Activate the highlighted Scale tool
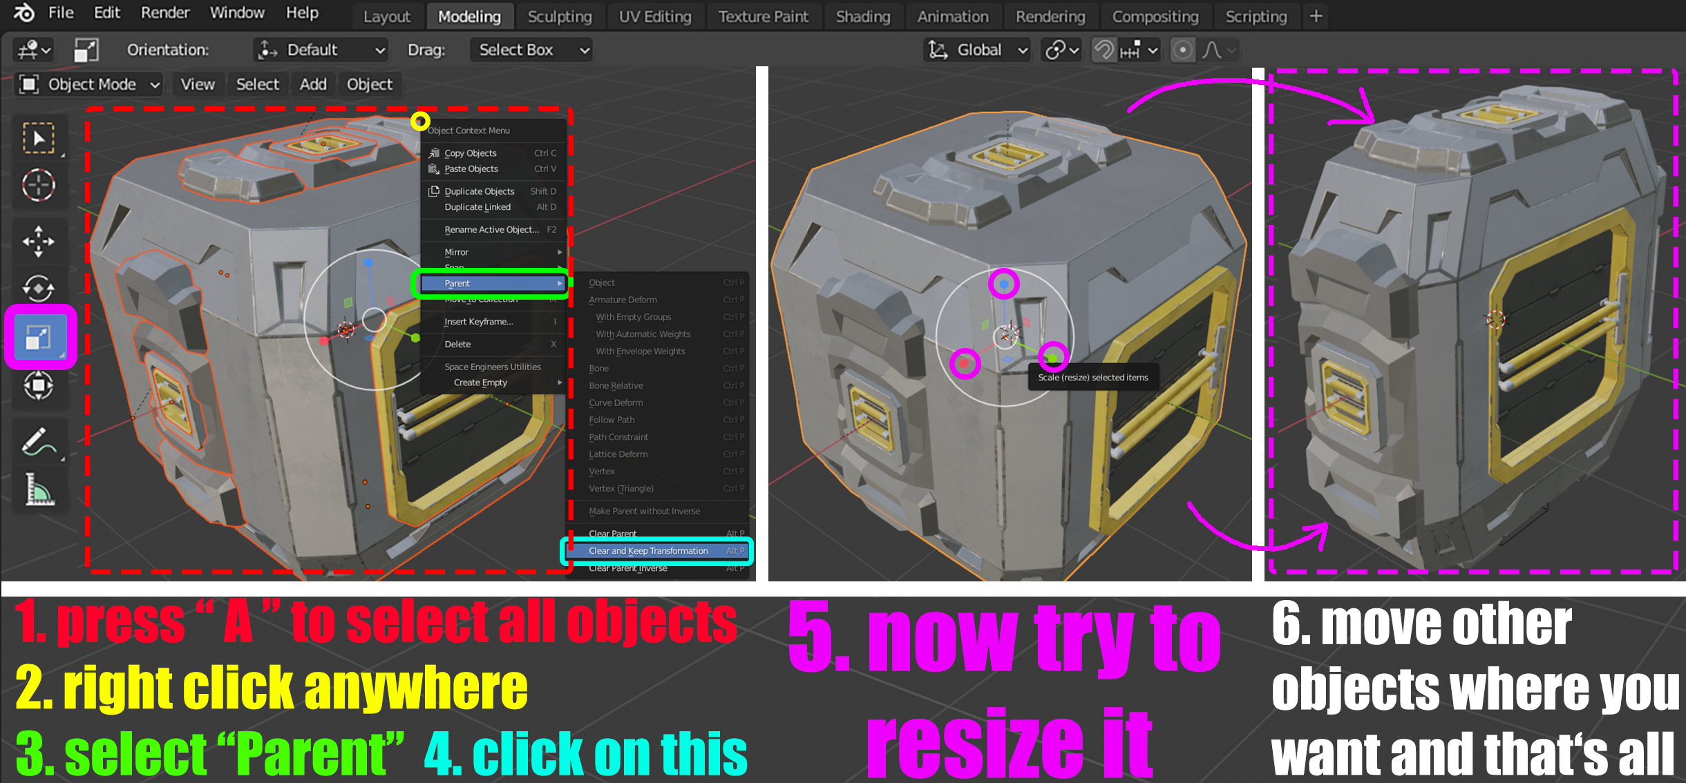 39,338
